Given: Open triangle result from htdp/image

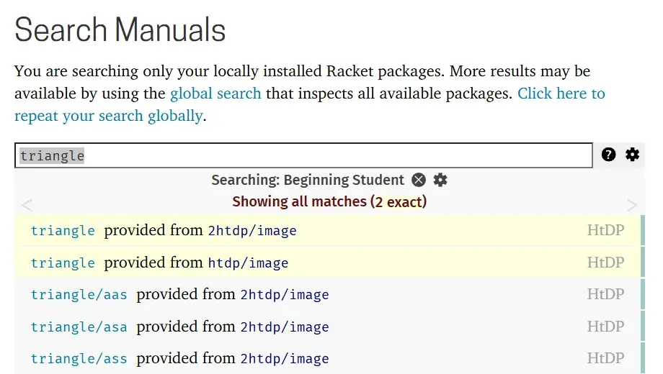Looking at the screenshot, I should pyautogui.click(x=63, y=263).
